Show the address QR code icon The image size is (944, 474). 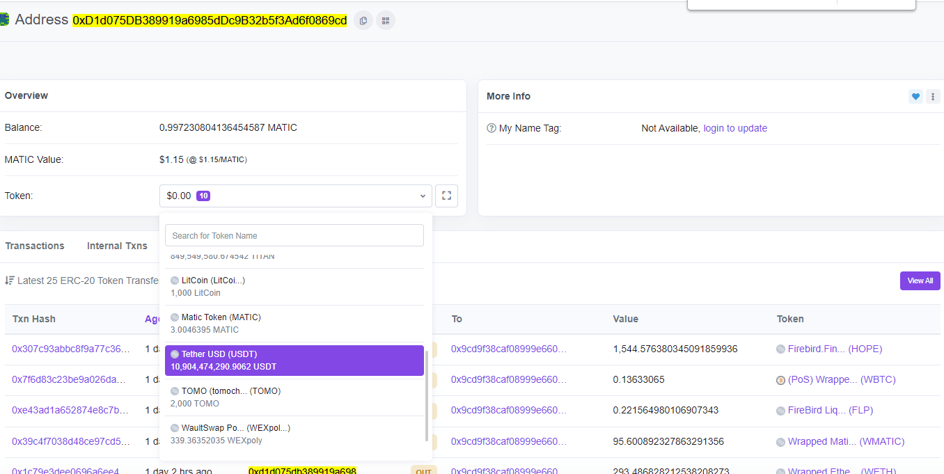[386, 21]
